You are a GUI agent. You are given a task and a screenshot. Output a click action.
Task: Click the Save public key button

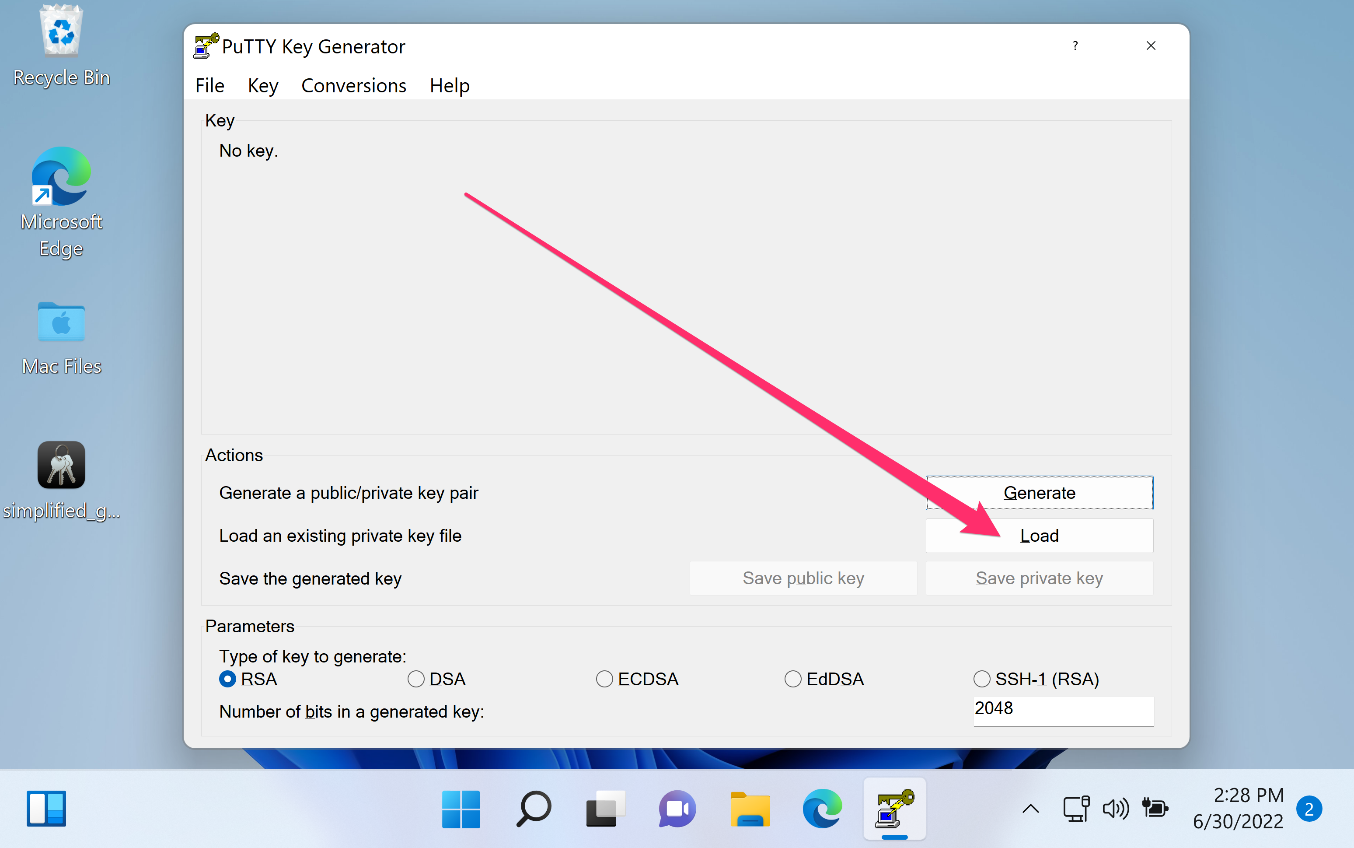(x=803, y=578)
